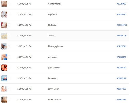Open the three-dot menu for Photographee.eu row
The image size is (129, 103).
[10, 46]
